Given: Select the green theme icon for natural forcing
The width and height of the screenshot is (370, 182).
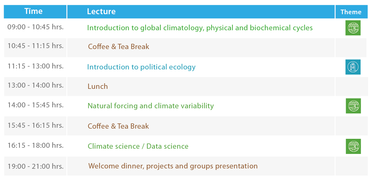Looking at the screenshot, I should [353, 106].
